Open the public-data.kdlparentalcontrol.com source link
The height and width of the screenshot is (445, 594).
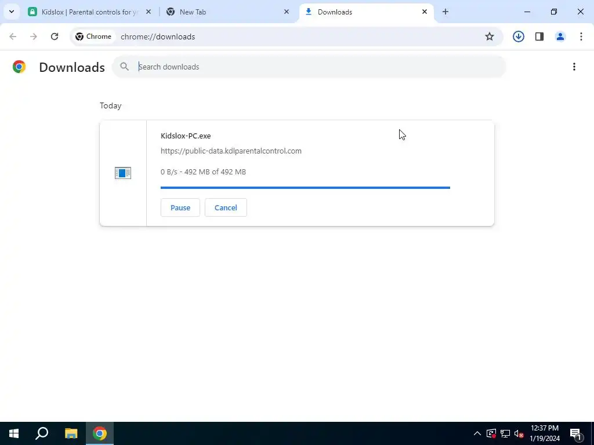pyautogui.click(x=231, y=151)
